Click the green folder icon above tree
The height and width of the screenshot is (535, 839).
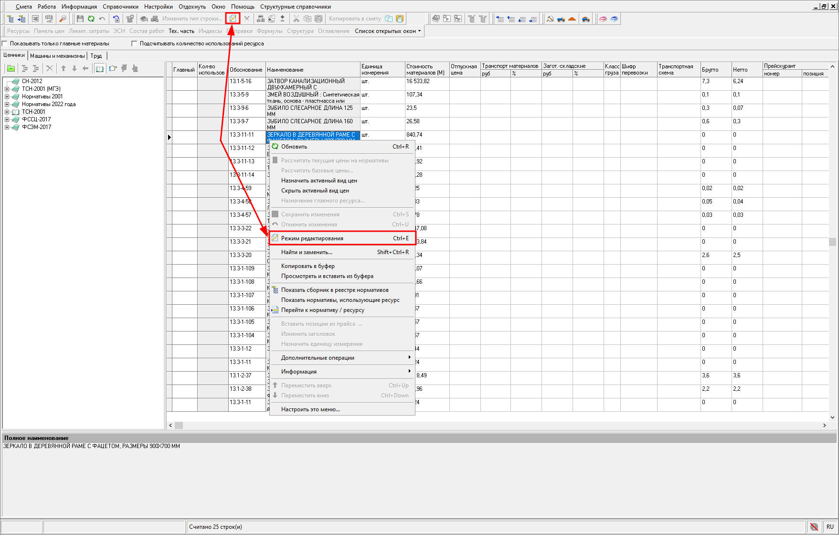[11, 68]
